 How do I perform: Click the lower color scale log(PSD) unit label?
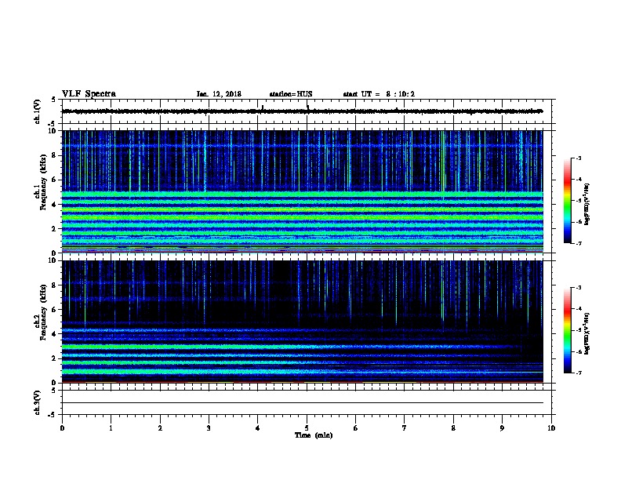(587, 334)
